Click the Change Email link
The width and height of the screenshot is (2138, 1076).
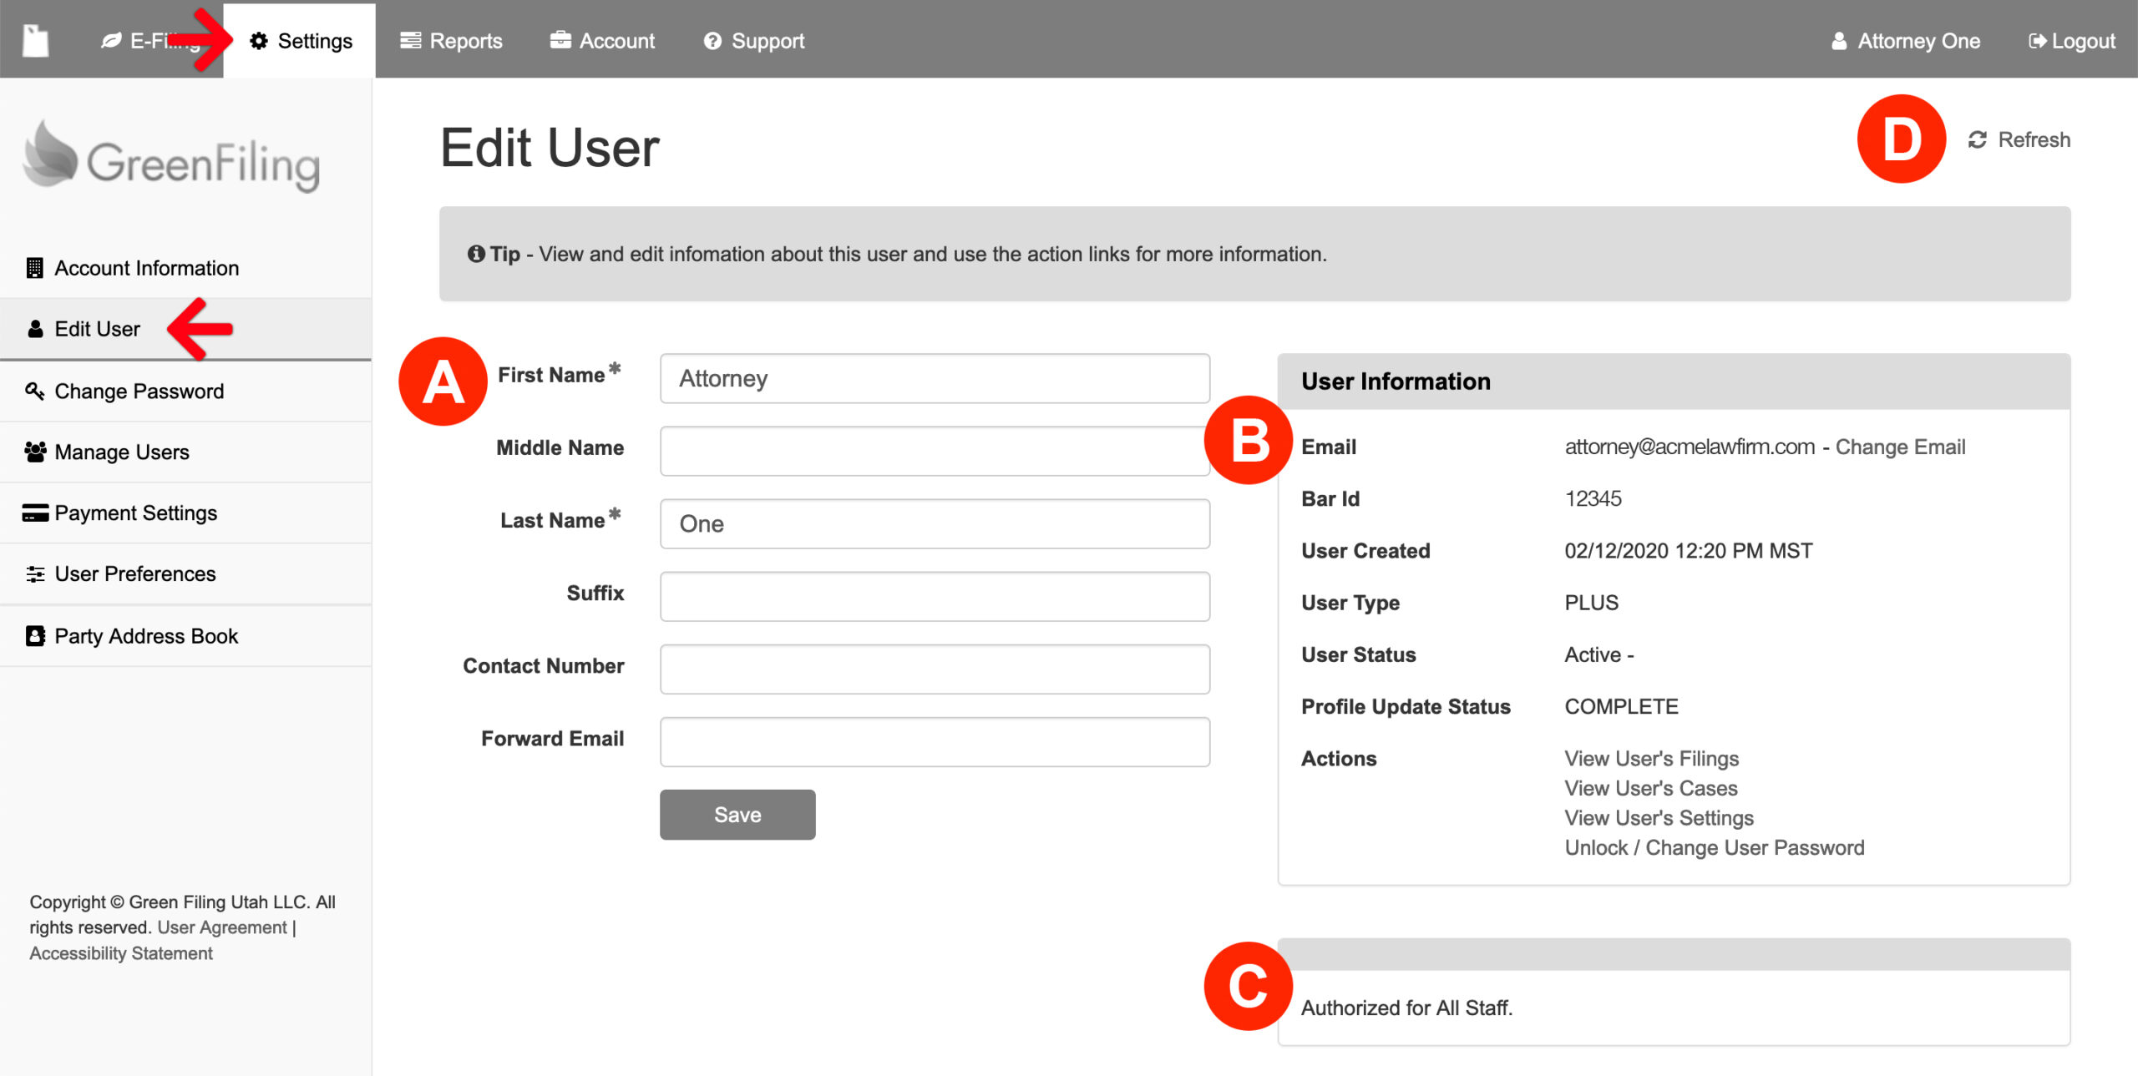point(1900,447)
